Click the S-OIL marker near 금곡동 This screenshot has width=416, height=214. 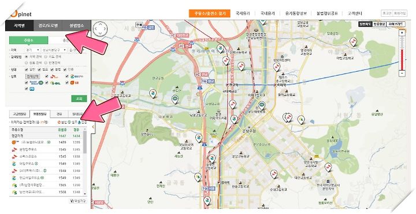click(198, 177)
